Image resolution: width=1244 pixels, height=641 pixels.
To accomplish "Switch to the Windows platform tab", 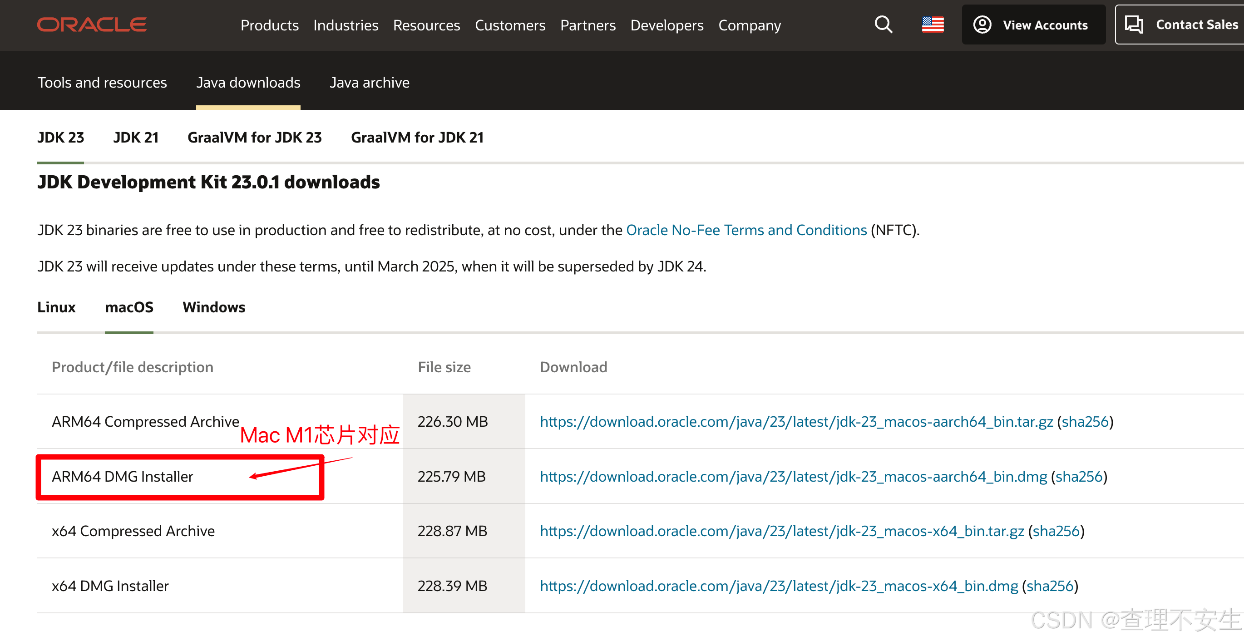I will click(214, 307).
